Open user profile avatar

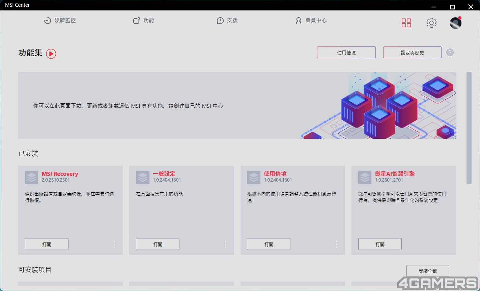(456, 23)
